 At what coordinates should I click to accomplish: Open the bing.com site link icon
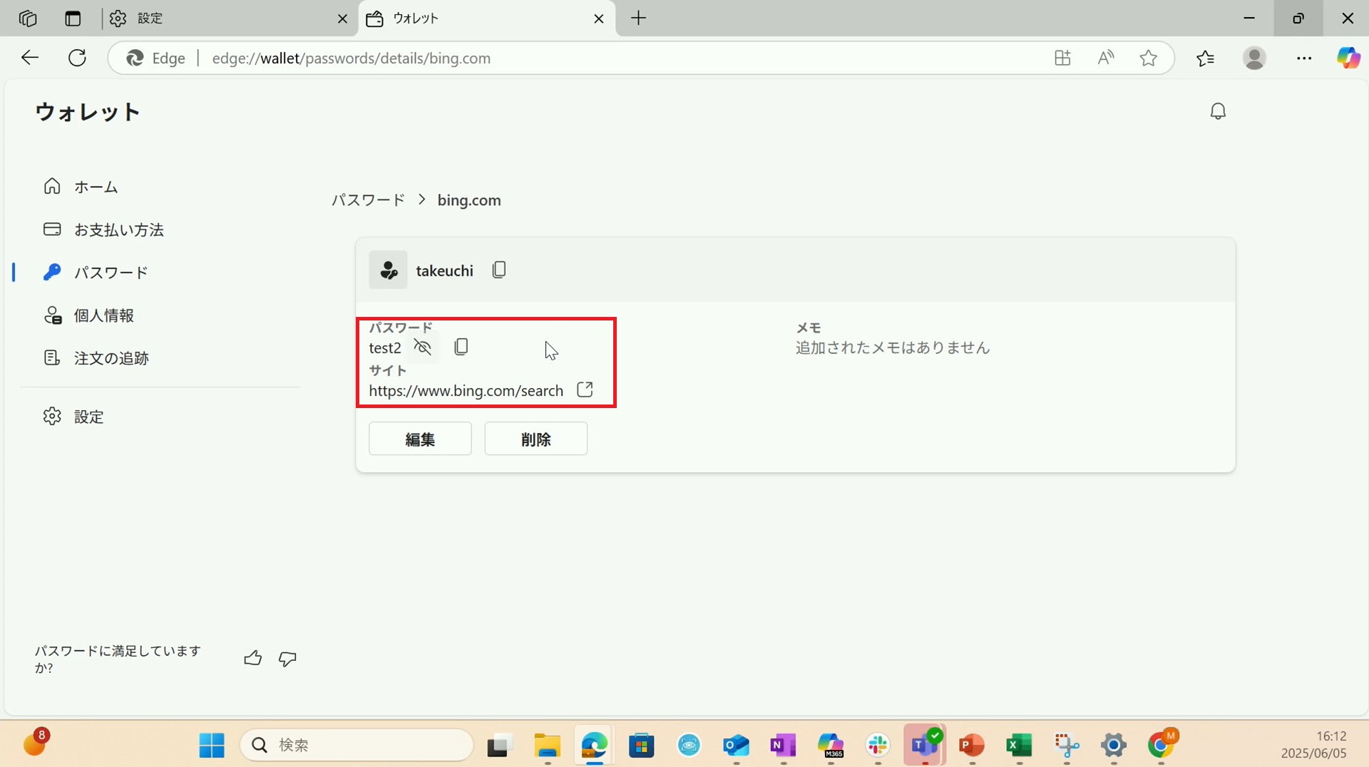[x=585, y=390]
